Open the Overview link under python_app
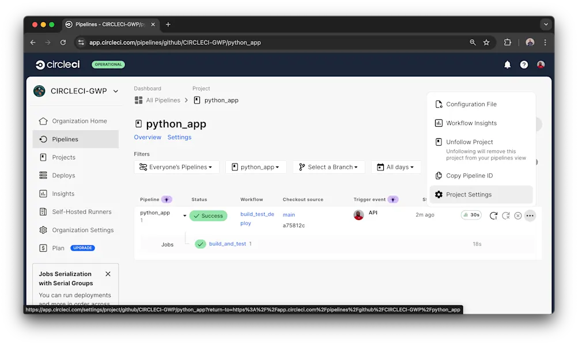Image resolution: width=578 pixels, height=345 pixels. [x=148, y=137]
